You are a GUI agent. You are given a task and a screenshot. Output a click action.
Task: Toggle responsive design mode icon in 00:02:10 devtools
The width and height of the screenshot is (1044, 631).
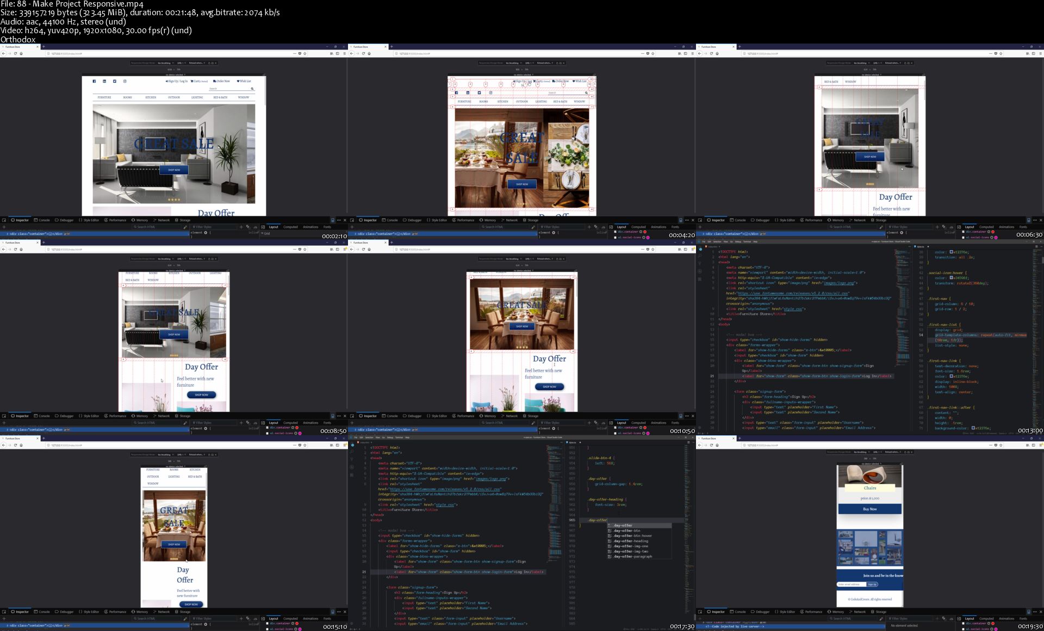[333, 220]
